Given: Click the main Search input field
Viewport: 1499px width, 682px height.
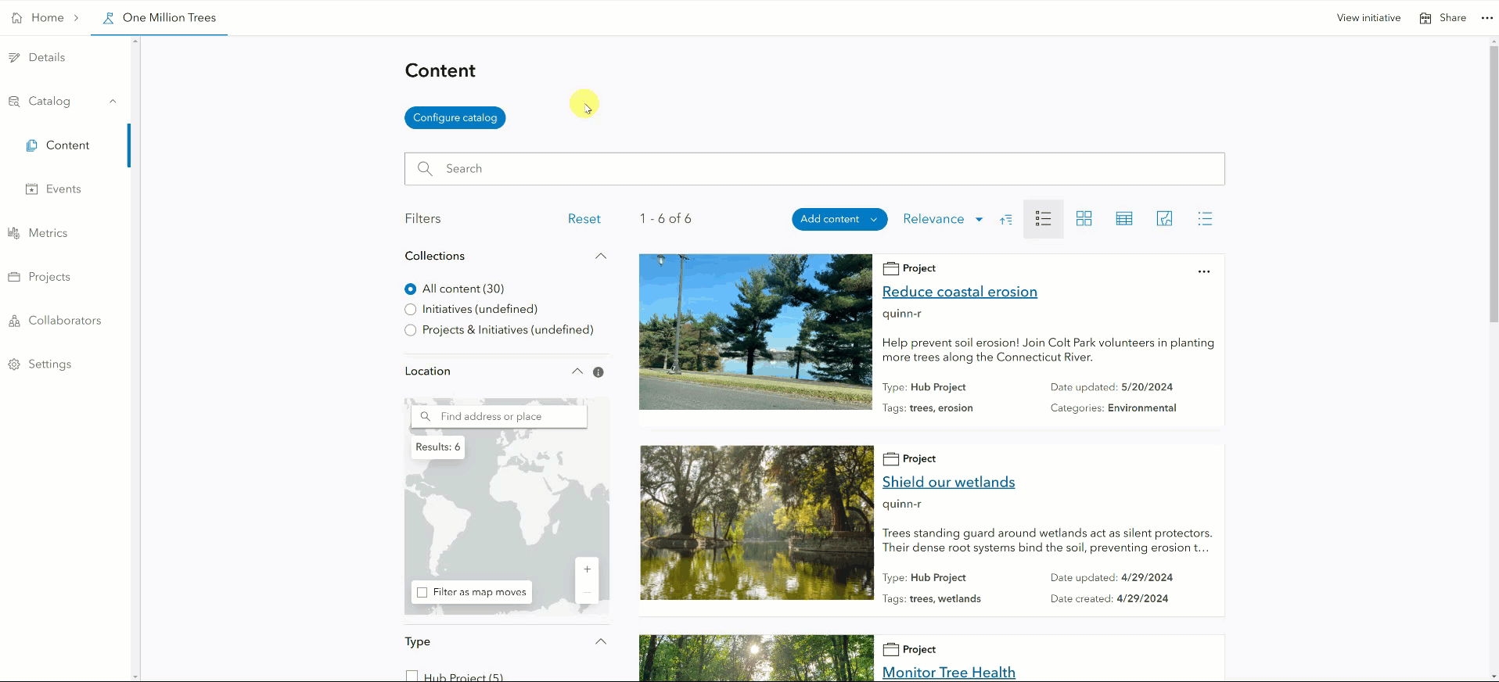Looking at the screenshot, I should [814, 169].
